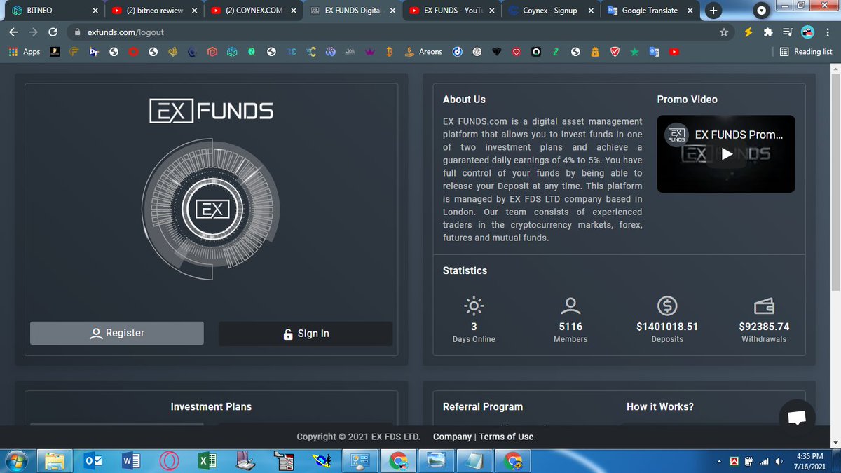
Task: Open the Areons bookmark
Action: (424, 52)
